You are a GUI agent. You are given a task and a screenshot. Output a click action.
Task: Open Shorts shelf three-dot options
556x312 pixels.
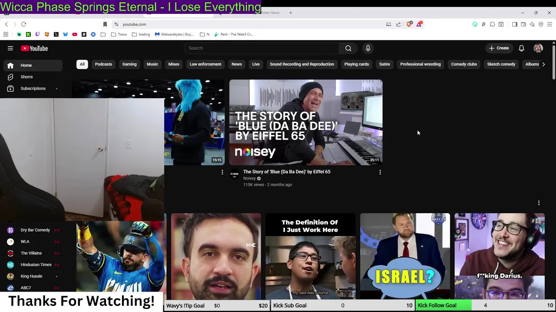539,203
